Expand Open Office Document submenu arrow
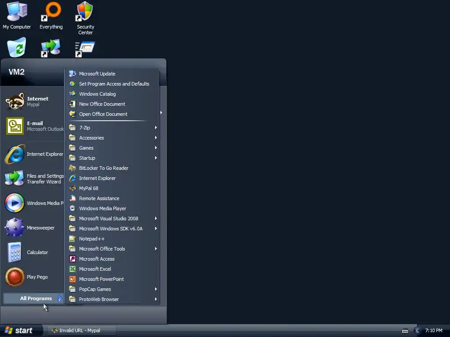The image size is (450, 337). [161, 113]
